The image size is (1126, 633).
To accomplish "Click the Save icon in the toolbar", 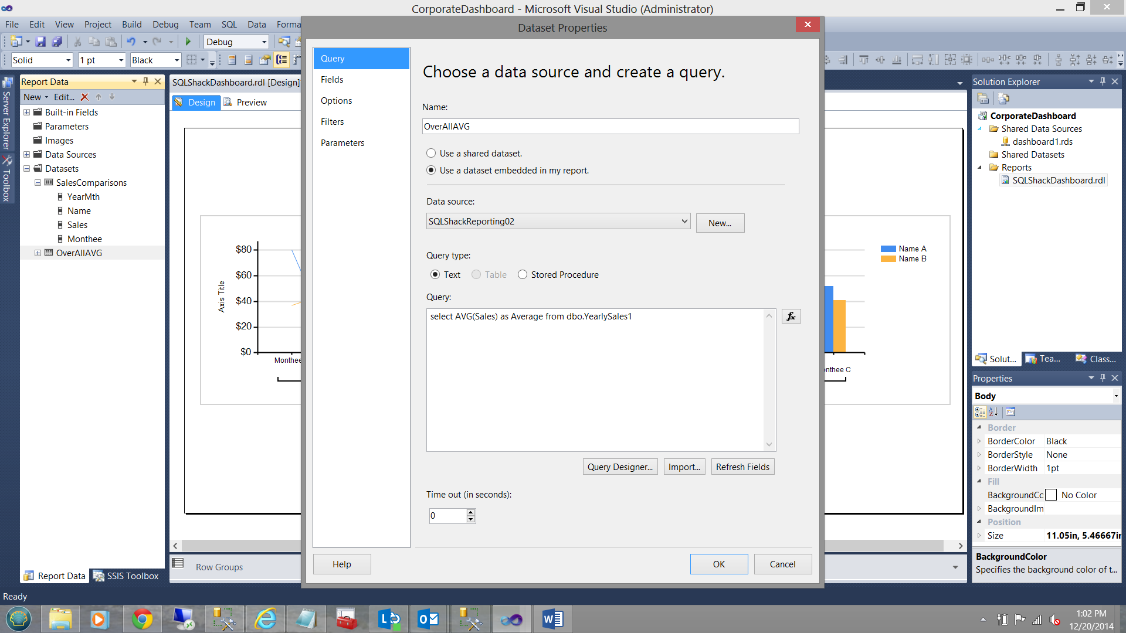I will [x=40, y=42].
